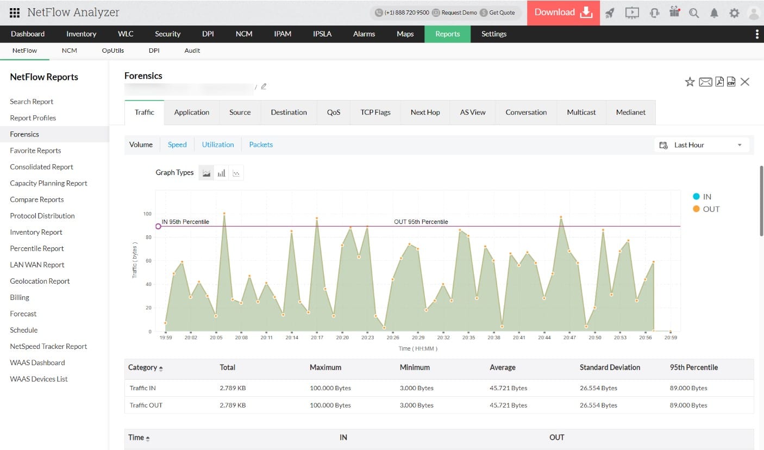This screenshot has width=764, height=450.
Task: Select area chart graph type
Action: pyautogui.click(x=206, y=173)
